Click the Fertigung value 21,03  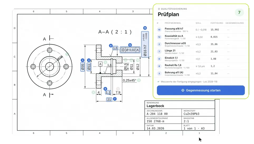point(214,51)
